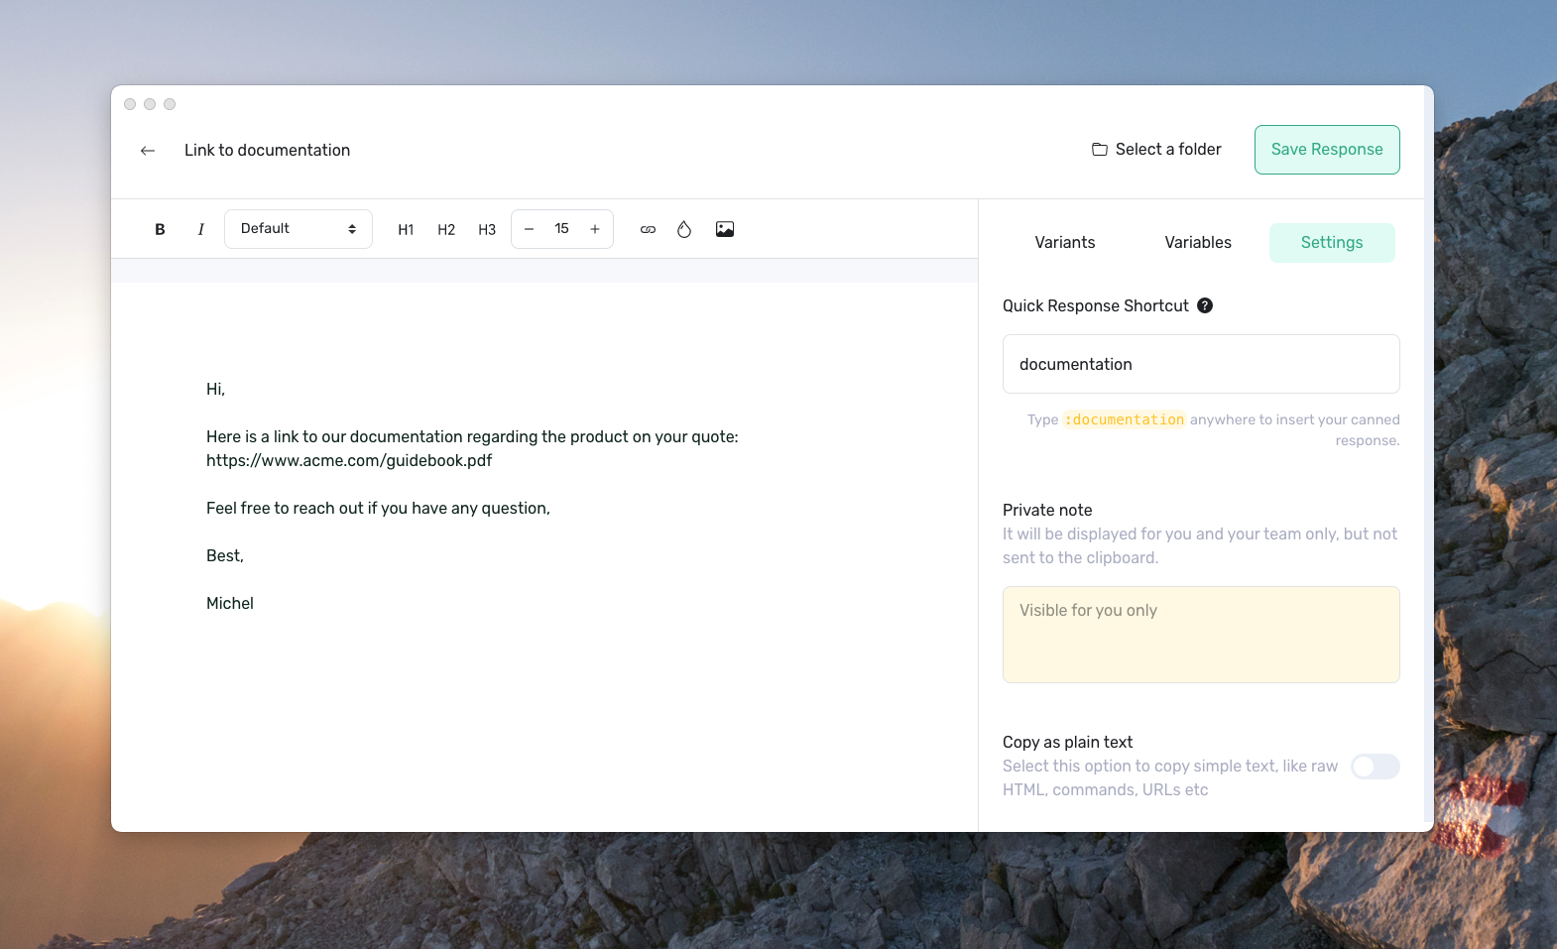Decrease font size with minus button

pyautogui.click(x=530, y=229)
